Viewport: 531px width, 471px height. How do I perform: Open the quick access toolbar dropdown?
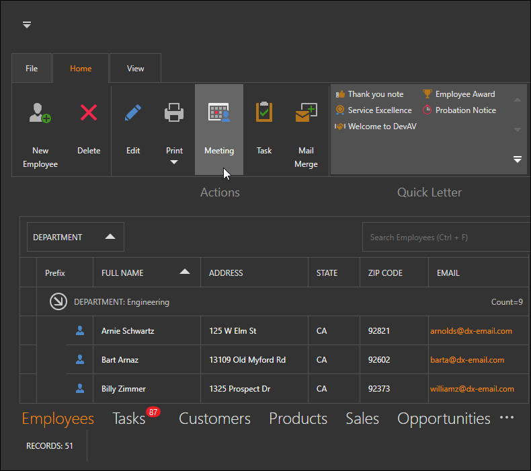click(x=27, y=25)
